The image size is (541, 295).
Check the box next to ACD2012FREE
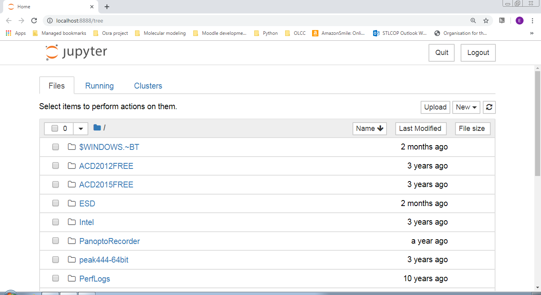pos(55,166)
